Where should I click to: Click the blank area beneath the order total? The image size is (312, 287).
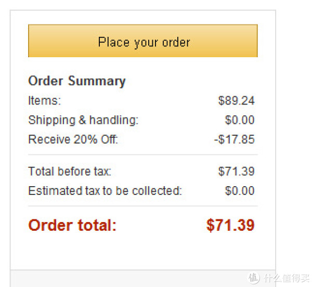143,252
